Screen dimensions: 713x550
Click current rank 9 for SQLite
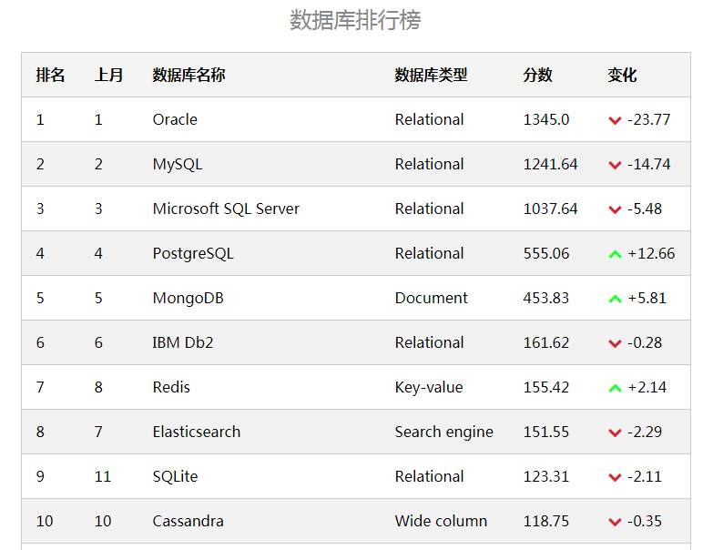coord(40,476)
